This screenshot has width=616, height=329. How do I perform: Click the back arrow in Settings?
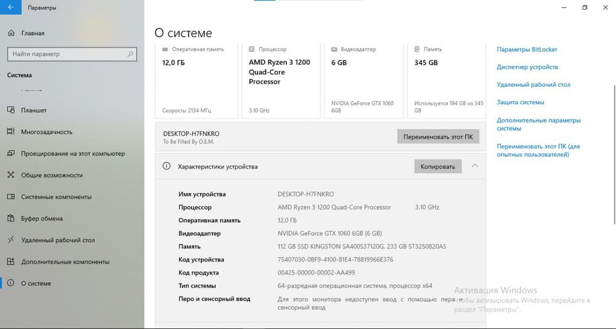[10, 7]
